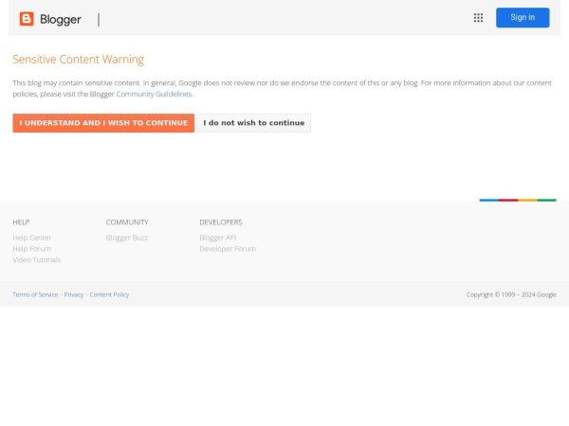The width and height of the screenshot is (569, 426).
Task: Go to the Help Forum link
Action: pyautogui.click(x=31, y=249)
